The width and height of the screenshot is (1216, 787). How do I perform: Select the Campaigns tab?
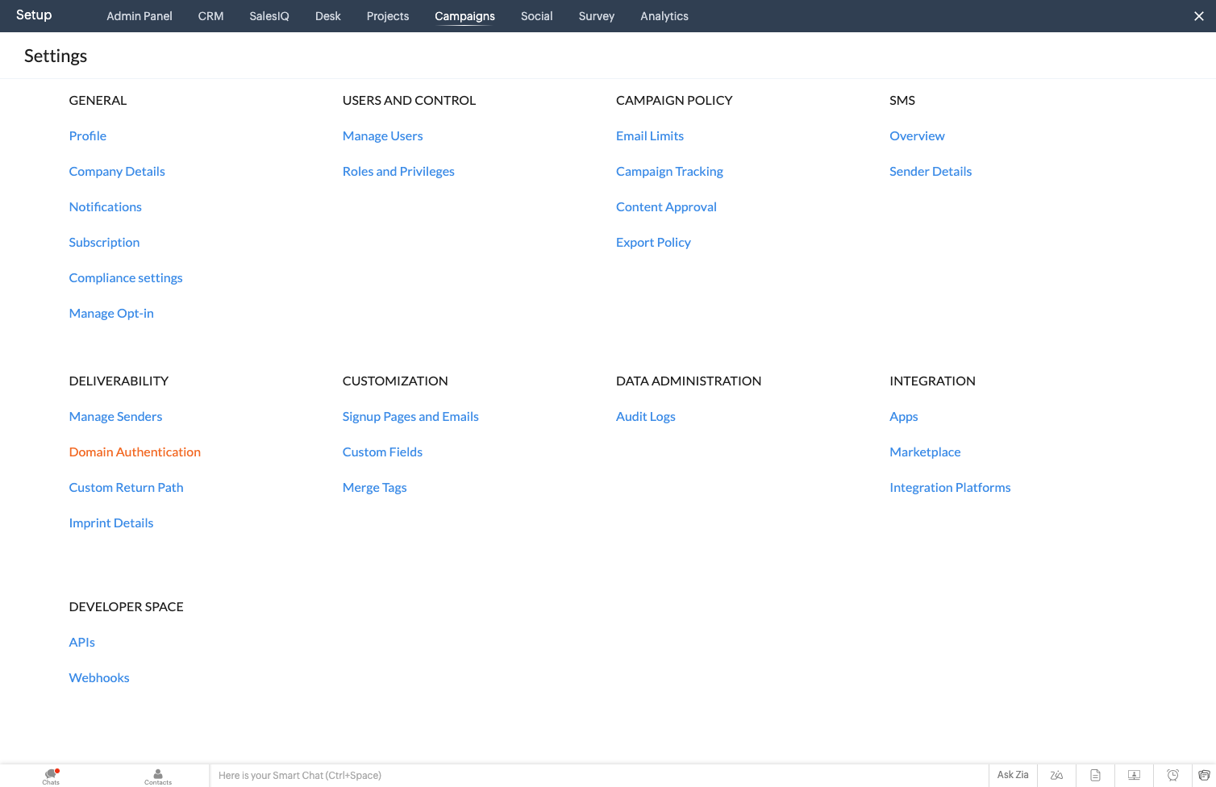coord(465,16)
